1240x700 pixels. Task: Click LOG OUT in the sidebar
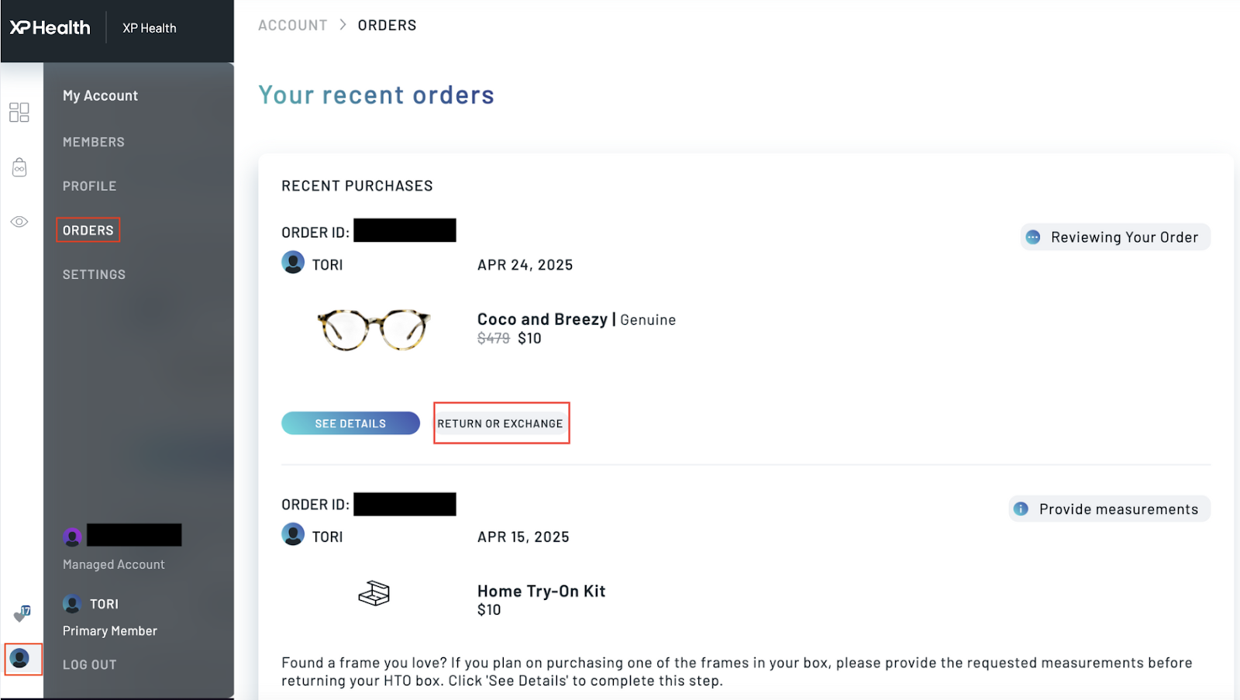click(90, 664)
